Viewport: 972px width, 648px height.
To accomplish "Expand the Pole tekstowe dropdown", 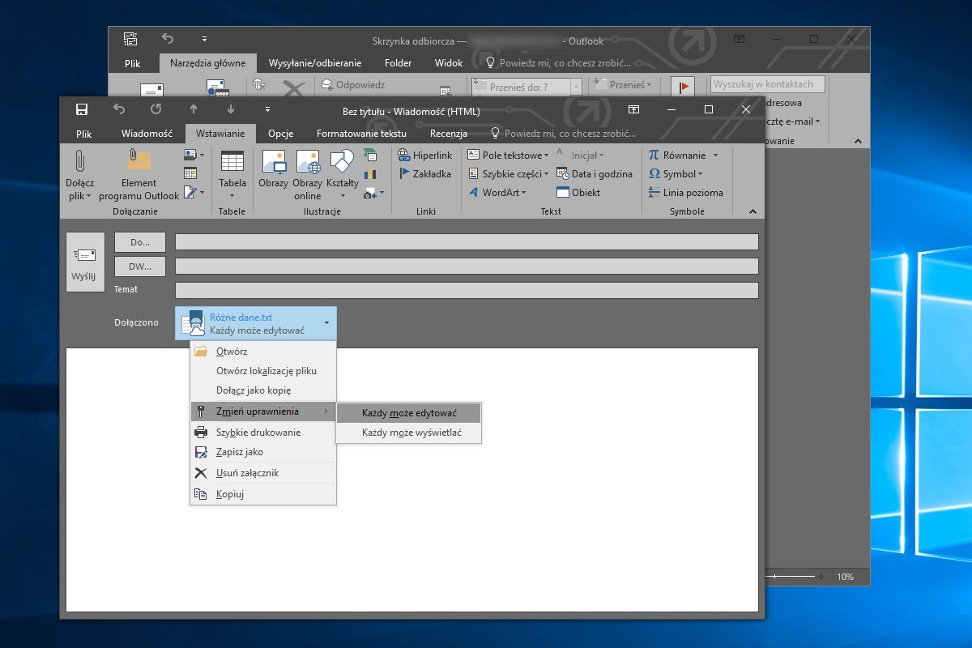I will click(x=547, y=156).
